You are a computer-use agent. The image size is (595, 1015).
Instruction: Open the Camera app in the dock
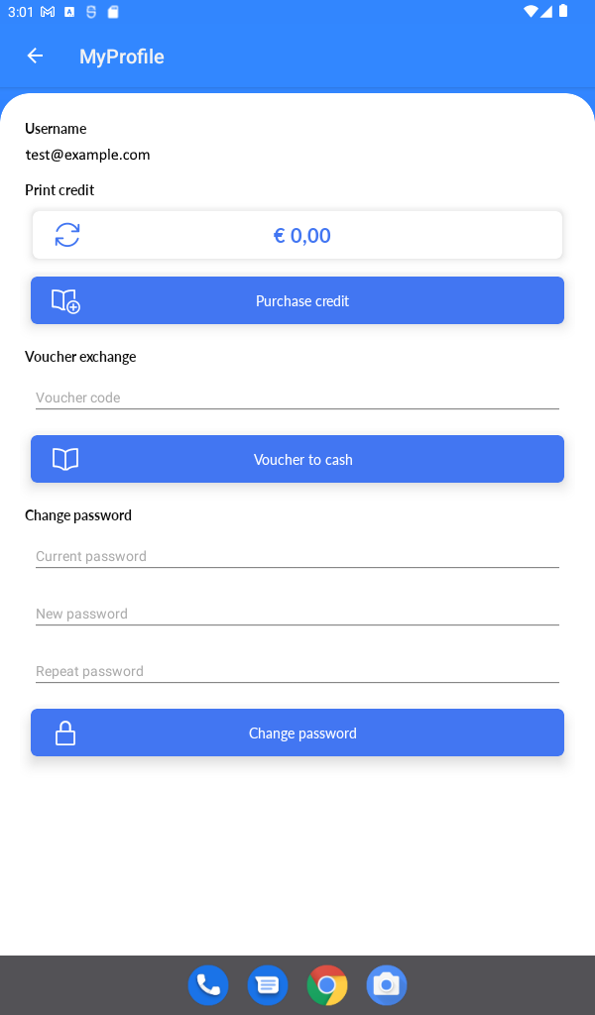click(387, 985)
